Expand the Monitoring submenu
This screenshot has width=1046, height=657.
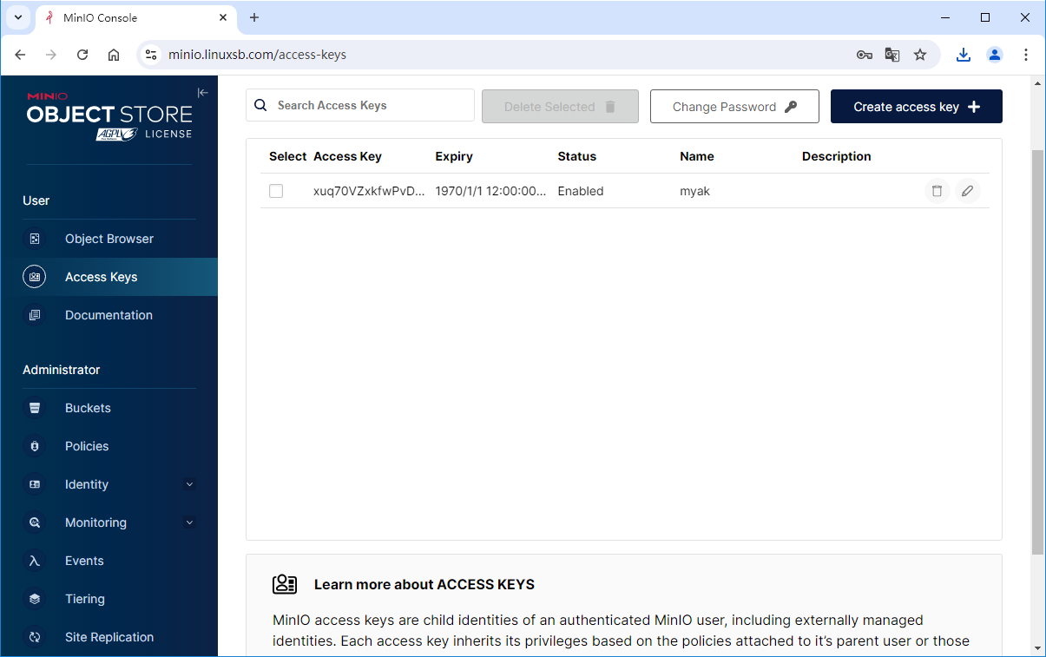[x=189, y=522]
